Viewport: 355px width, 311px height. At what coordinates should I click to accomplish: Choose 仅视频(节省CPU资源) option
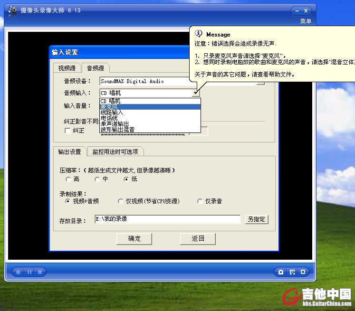point(120,201)
